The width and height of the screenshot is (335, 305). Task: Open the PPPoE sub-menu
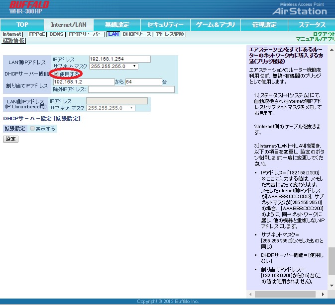coord(37,34)
